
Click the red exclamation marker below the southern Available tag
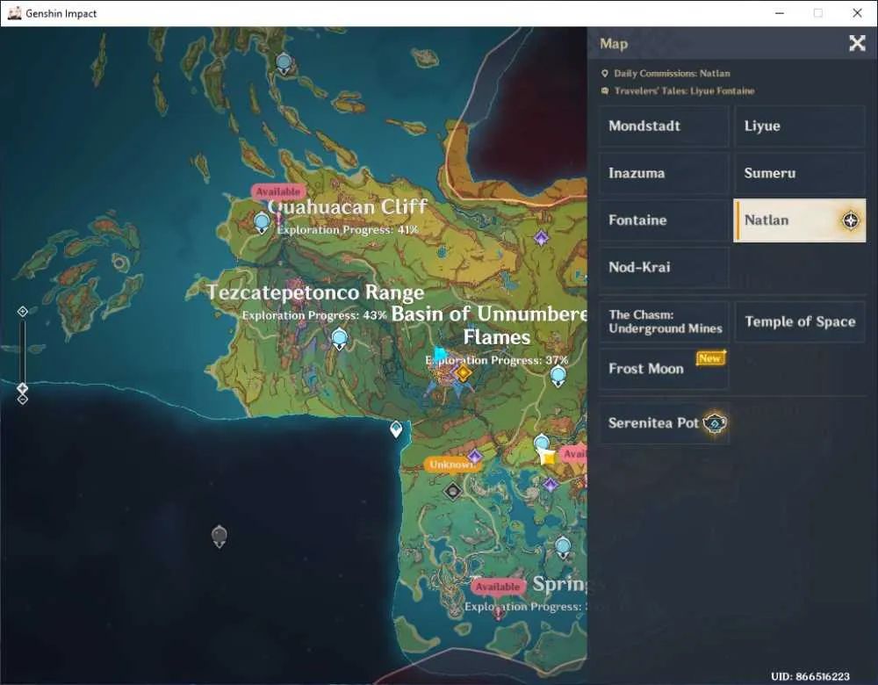[498, 613]
